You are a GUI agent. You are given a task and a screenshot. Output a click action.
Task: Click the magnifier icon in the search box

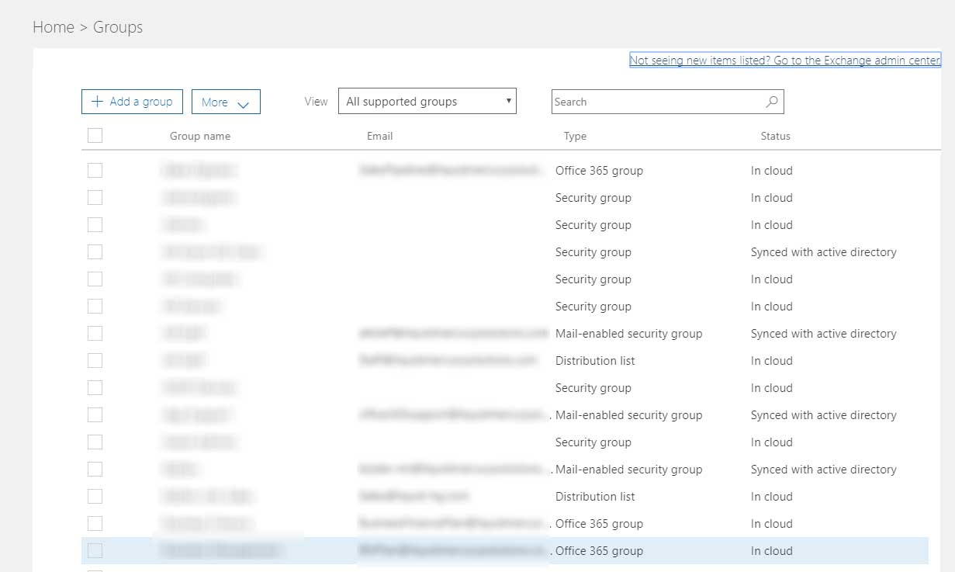point(771,102)
